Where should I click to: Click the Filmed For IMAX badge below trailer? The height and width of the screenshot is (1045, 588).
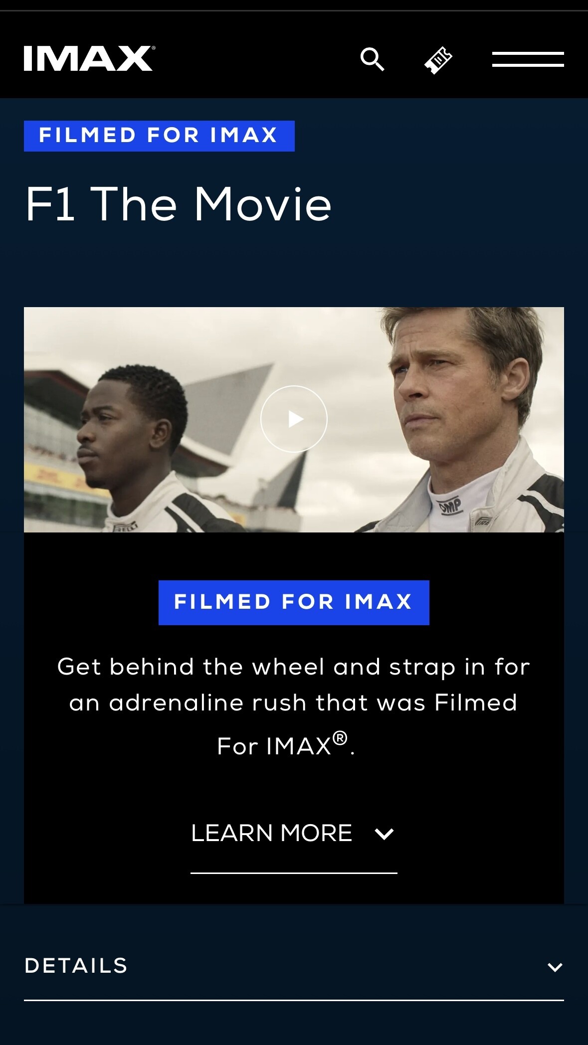coord(294,602)
